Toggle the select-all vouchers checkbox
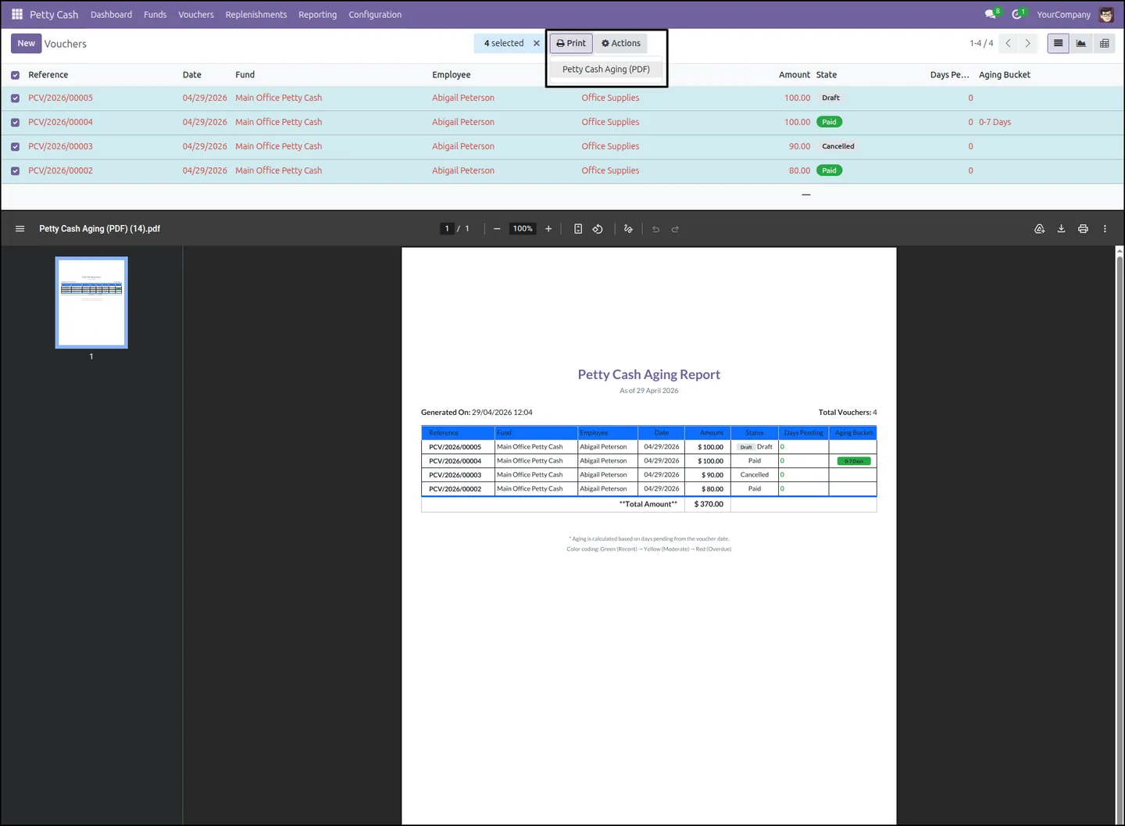1125x826 pixels. tap(15, 75)
